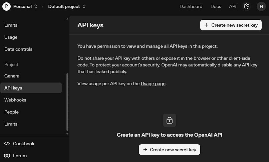Open the H user avatar menu
Image resolution: width=269 pixels, height=162 pixels.
pyautogui.click(x=261, y=6)
